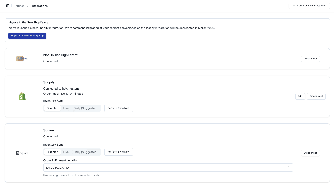Screen dimensions: 334x190
Task: Click the Integrations breadcrumb label
Action: pos(39,6)
